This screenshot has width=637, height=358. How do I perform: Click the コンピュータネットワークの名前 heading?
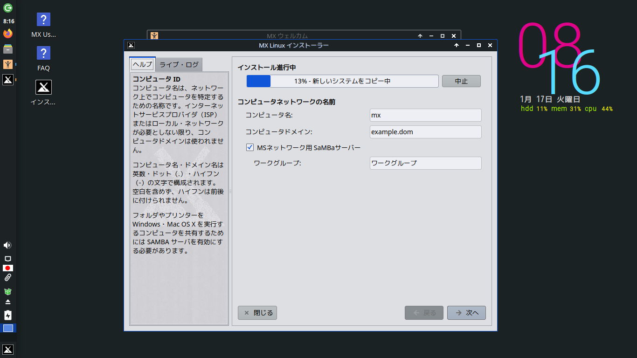(x=286, y=102)
